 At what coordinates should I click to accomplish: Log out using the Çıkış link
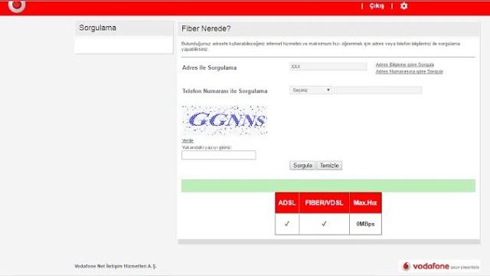pyautogui.click(x=377, y=6)
